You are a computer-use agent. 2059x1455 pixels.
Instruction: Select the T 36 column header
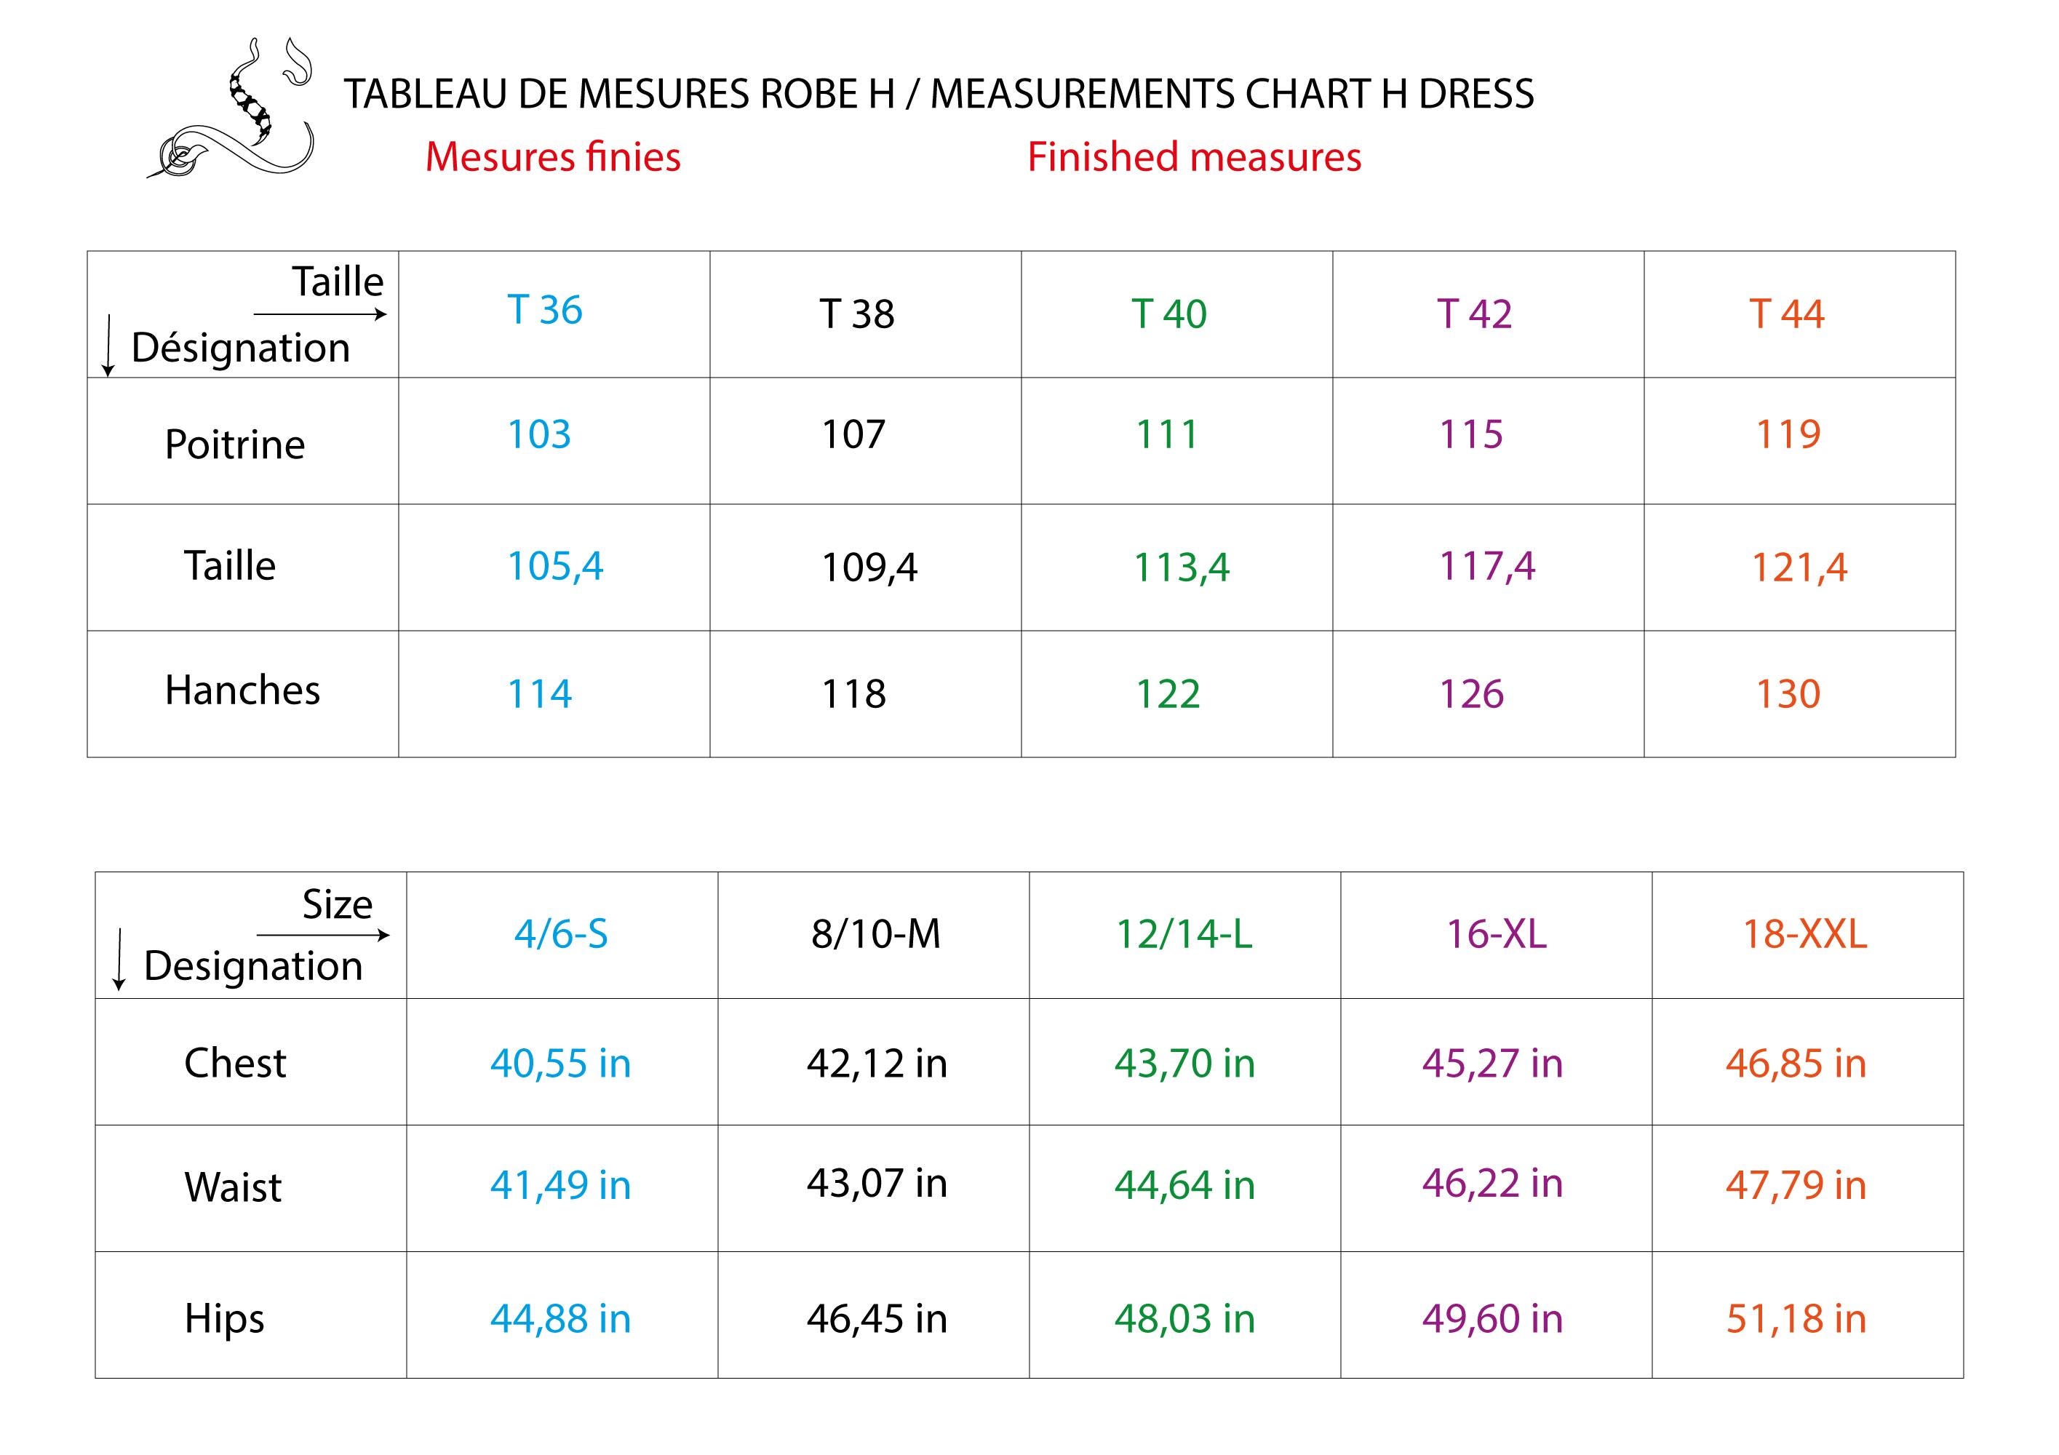[544, 310]
